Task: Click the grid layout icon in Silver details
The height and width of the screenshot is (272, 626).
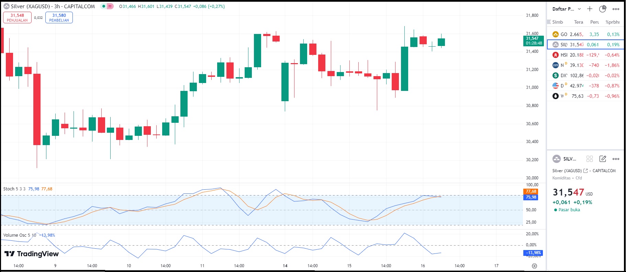Action: pyautogui.click(x=590, y=159)
